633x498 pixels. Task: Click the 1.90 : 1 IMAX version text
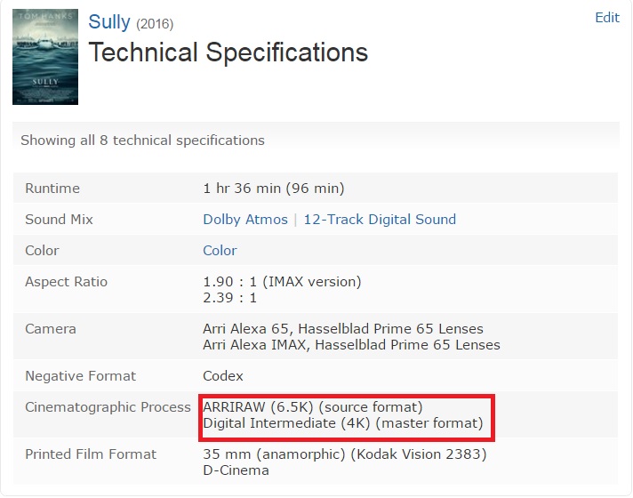point(282,282)
